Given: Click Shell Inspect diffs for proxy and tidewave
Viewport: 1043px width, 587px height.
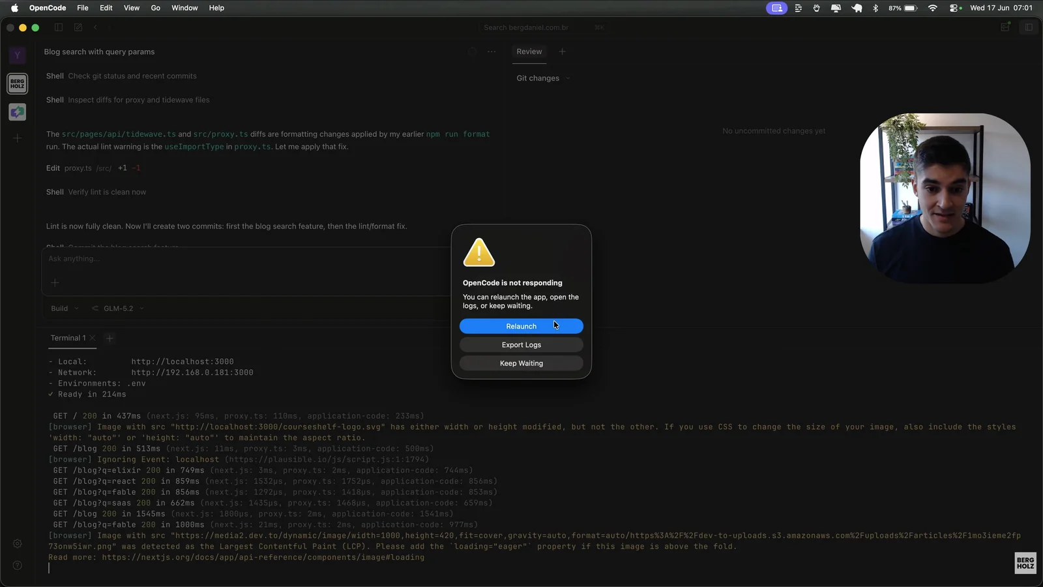Looking at the screenshot, I should (x=128, y=100).
